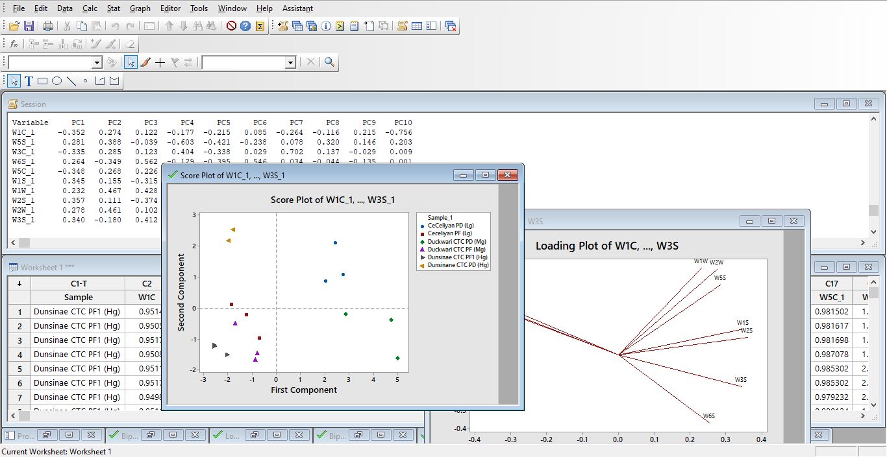Select the Rectangle annotation tool
The width and height of the screenshot is (887, 457).
click(x=43, y=81)
